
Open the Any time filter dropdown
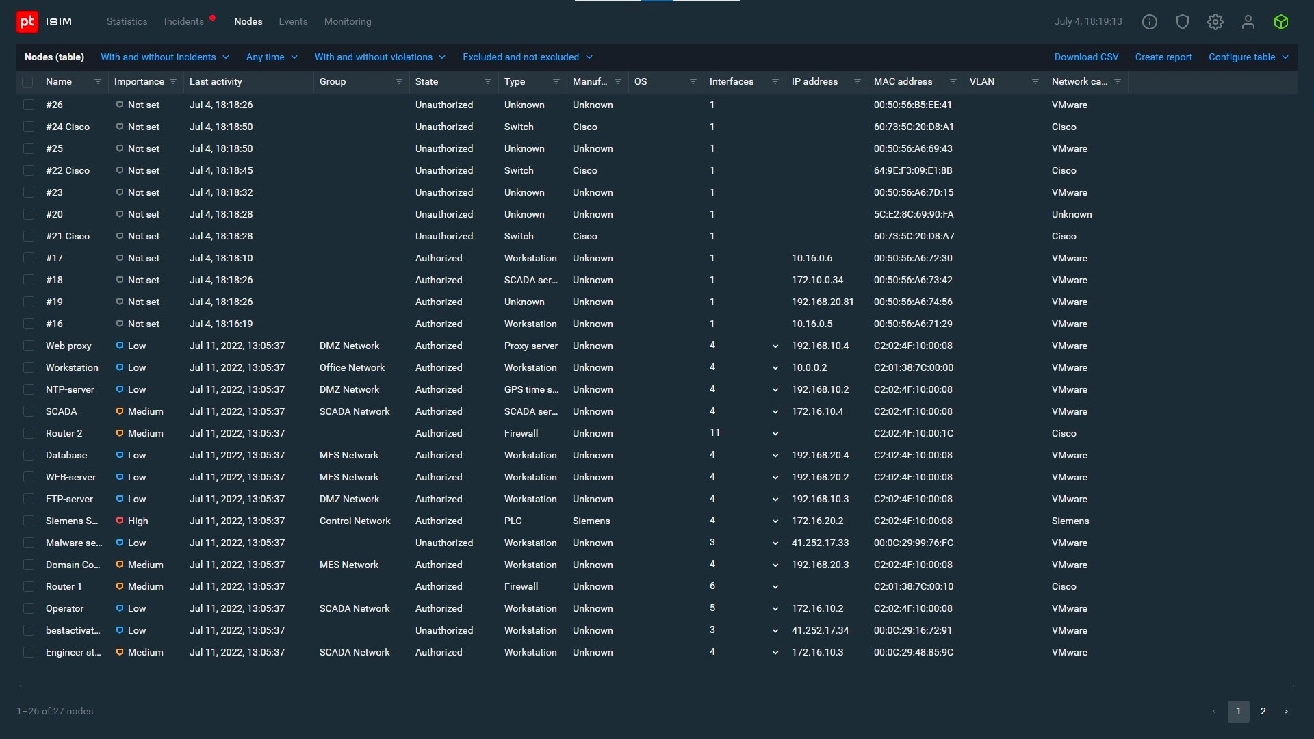click(x=272, y=57)
